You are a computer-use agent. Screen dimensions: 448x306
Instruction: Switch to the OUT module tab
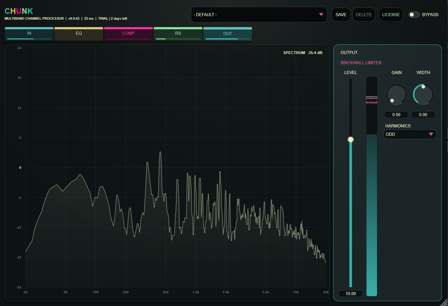pyautogui.click(x=228, y=34)
